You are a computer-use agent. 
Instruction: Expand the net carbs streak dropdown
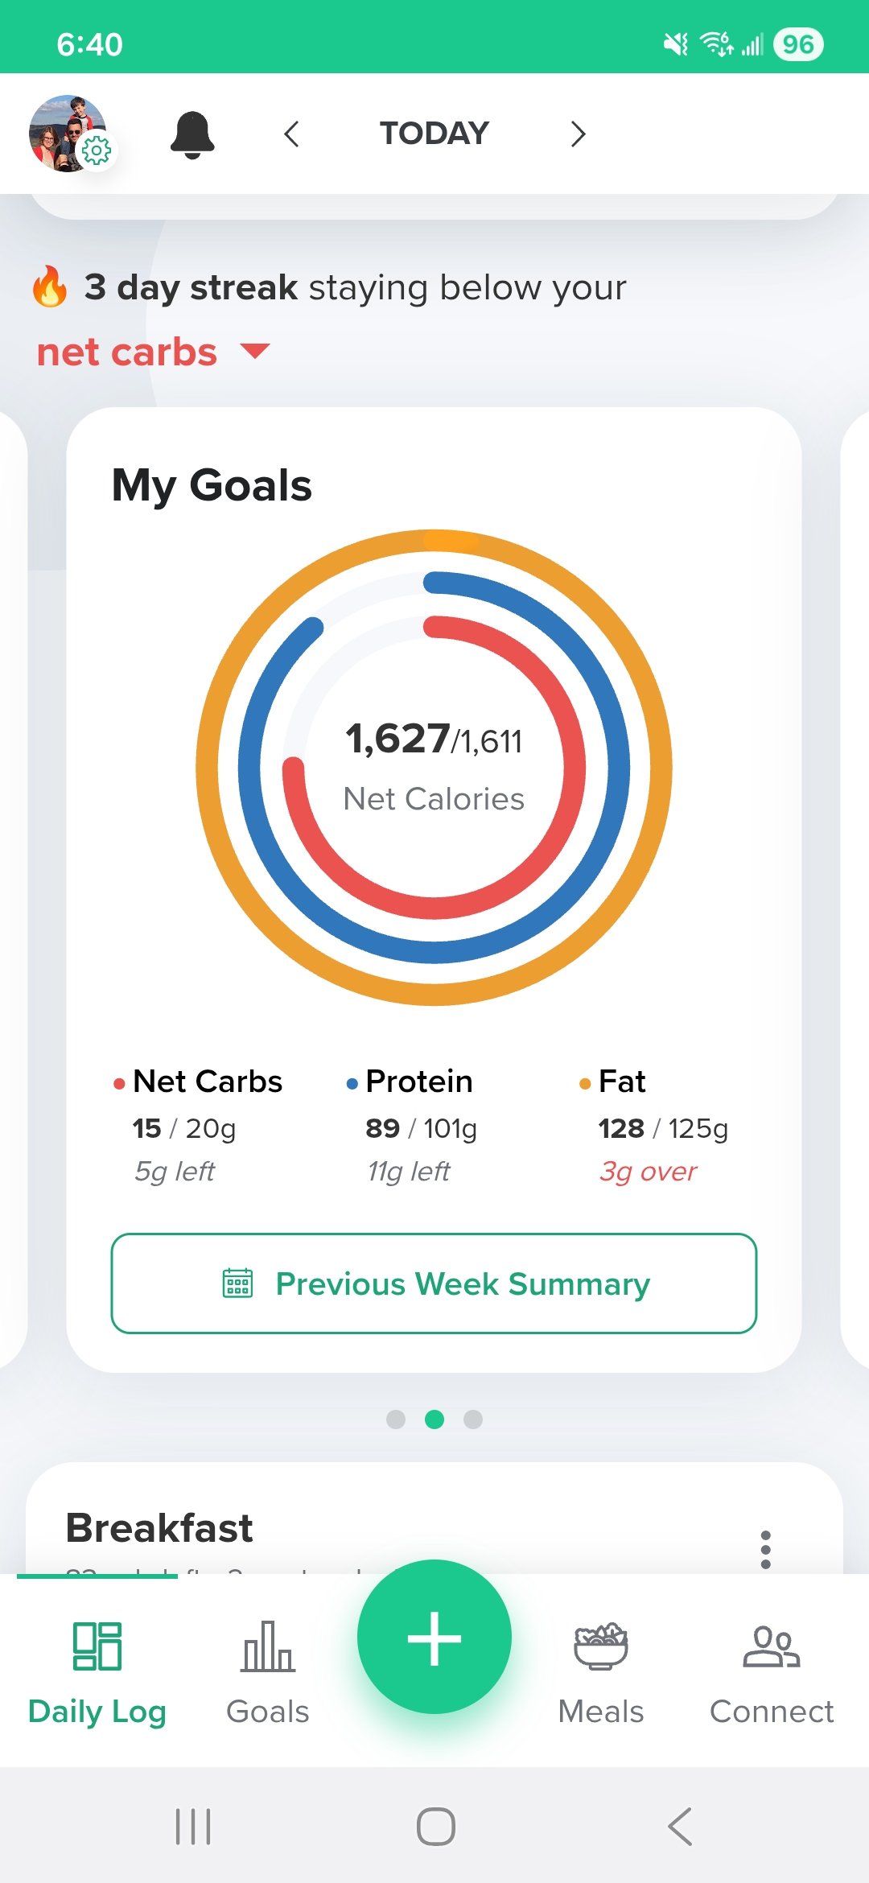[x=255, y=352]
